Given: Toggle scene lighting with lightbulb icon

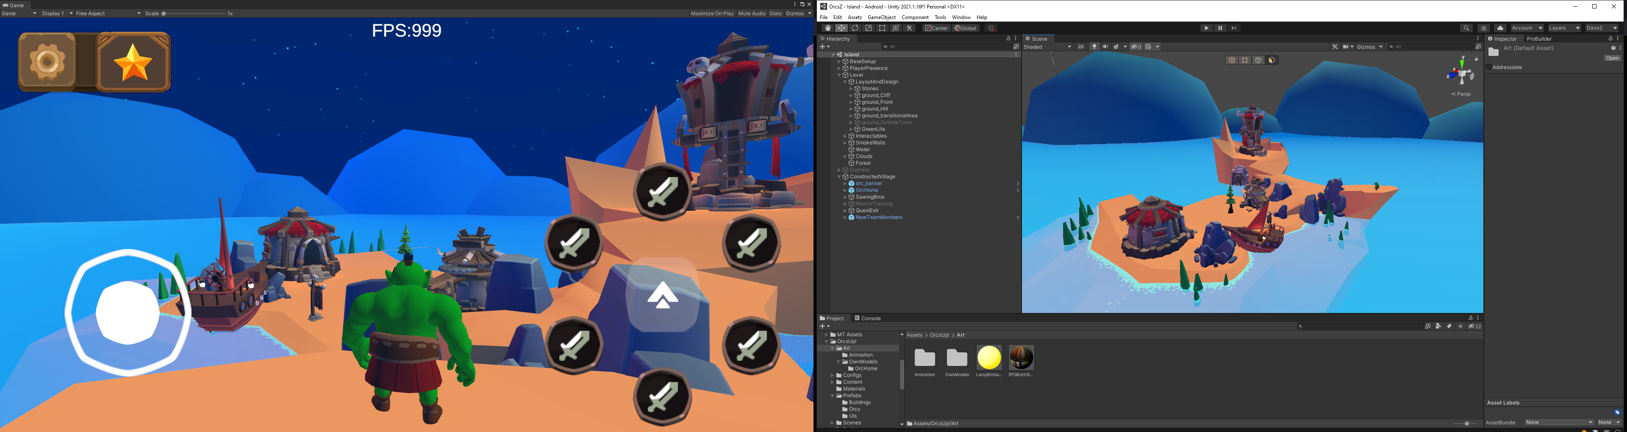Looking at the screenshot, I should point(1094,47).
